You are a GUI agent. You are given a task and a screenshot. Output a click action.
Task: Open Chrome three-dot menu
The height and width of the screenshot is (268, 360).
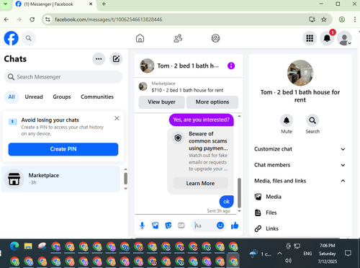tap(355, 19)
